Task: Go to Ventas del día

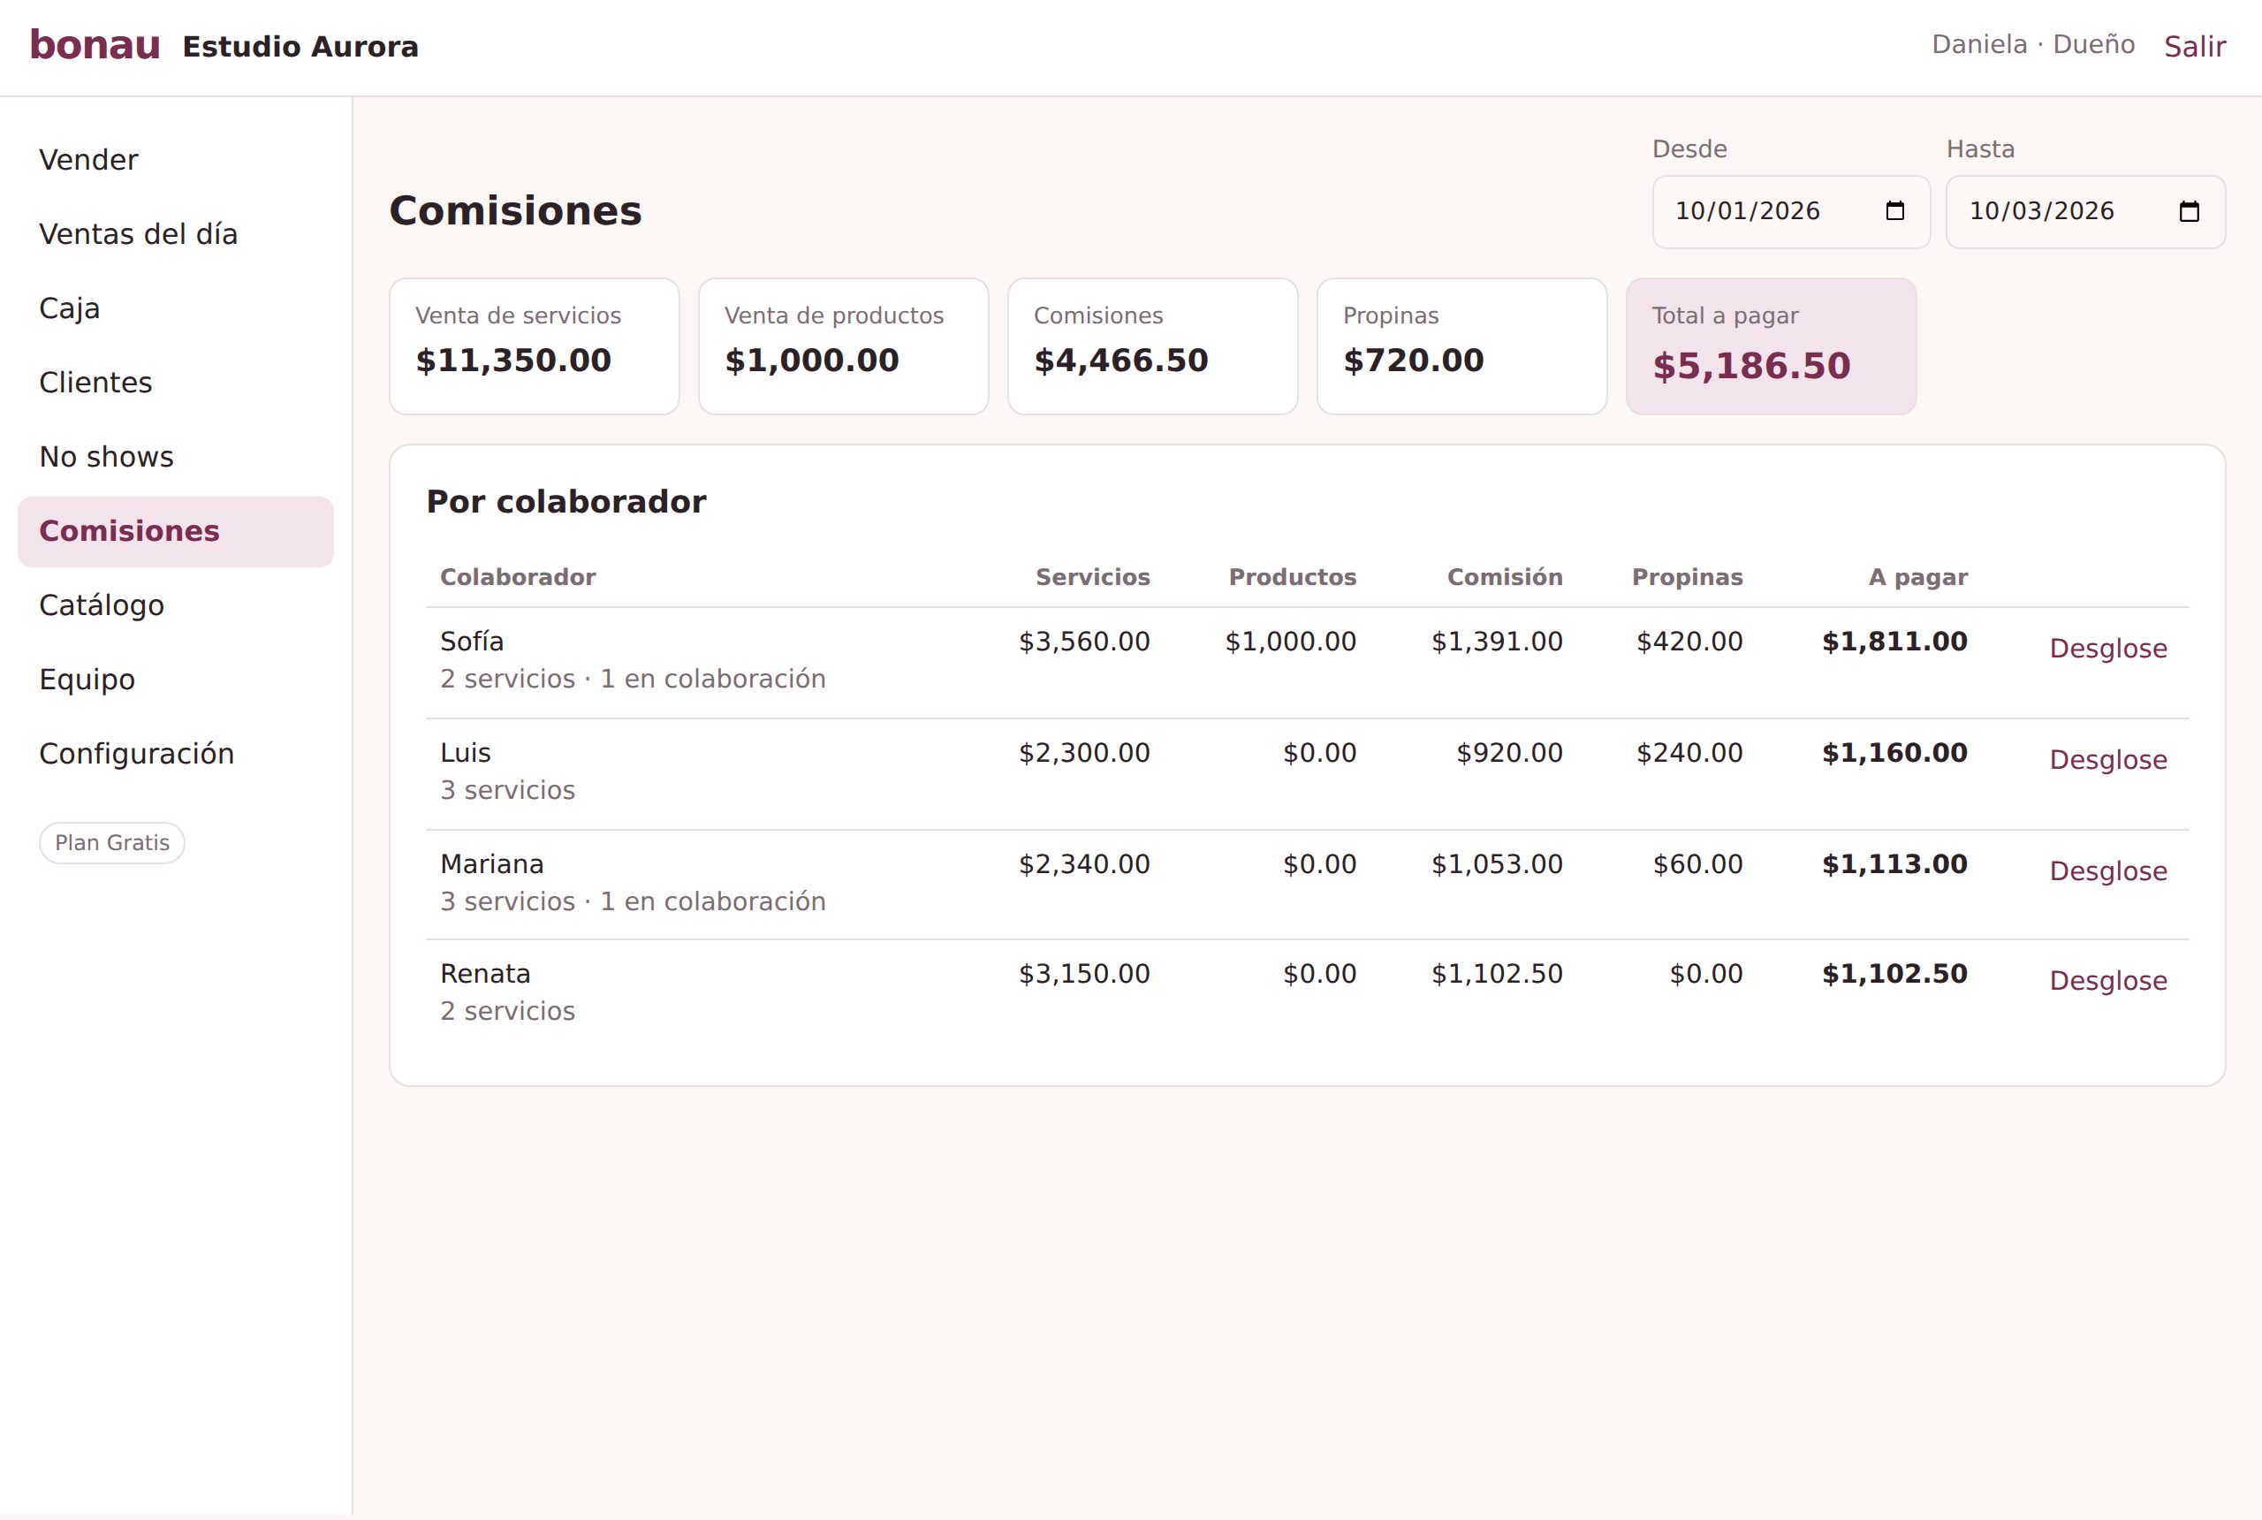Action: [x=176, y=234]
